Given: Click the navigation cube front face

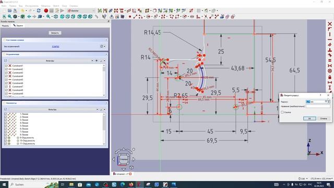Looking at the screenshot, I should click(123, 159).
